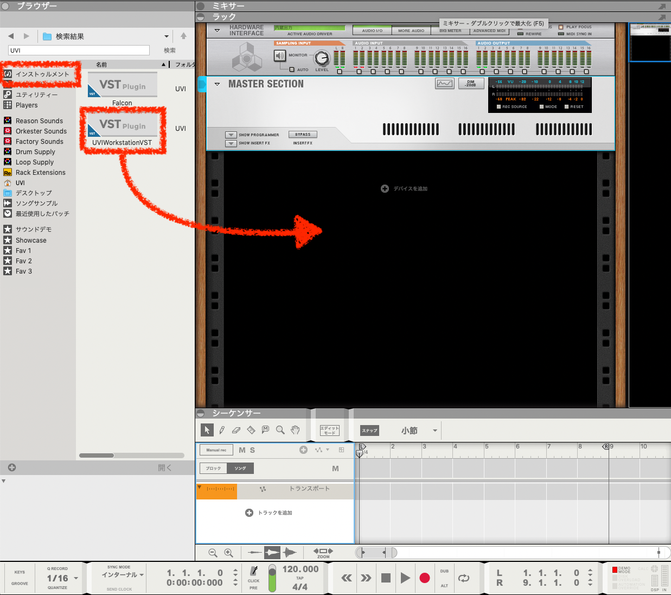Toggle the DIM -20dB button
671x595 pixels.
coord(470,84)
